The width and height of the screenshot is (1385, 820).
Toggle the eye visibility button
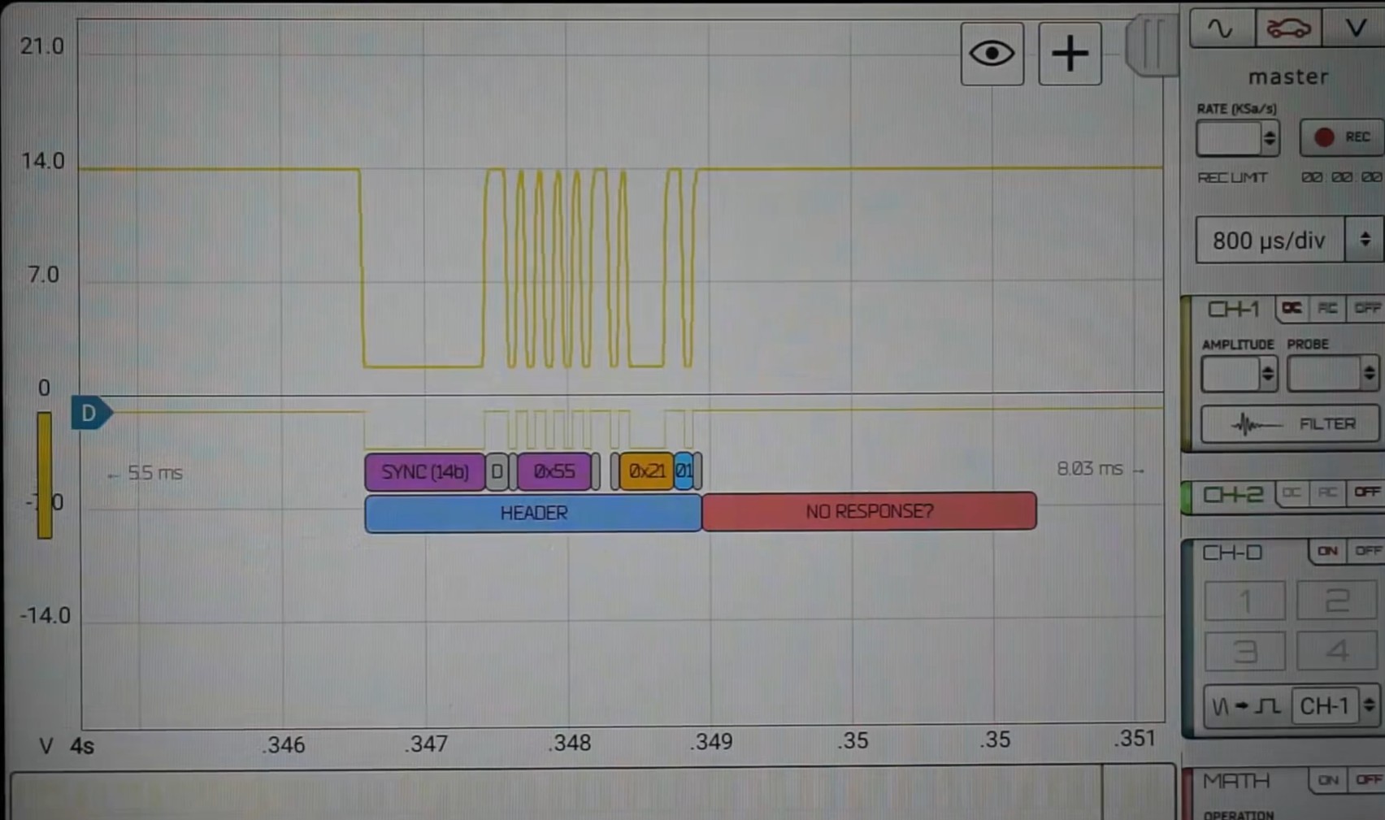click(x=992, y=54)
